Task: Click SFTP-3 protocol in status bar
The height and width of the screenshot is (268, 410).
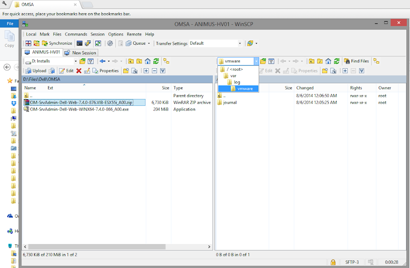Action: (352, 262)
